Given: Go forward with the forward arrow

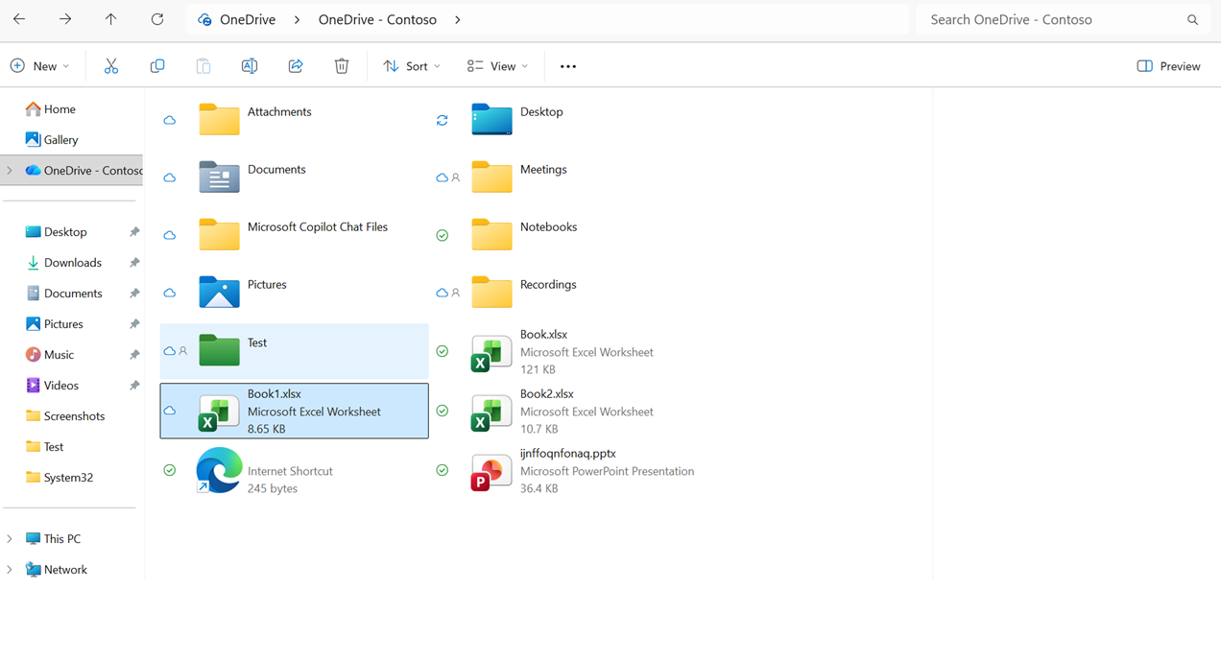Looking at the screenshot, I should (x=65, y=19).
